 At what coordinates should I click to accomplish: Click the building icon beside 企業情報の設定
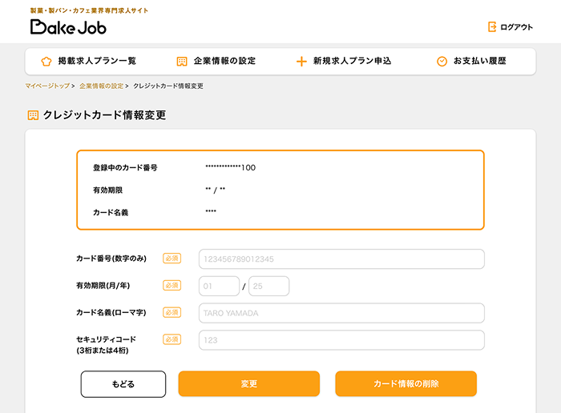coord(182,62)
